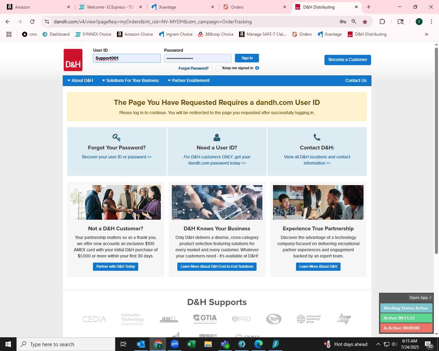This screenshot has width=439, height=351.
Task: Click the Forgot Password? link
Action: coord(193,68)
